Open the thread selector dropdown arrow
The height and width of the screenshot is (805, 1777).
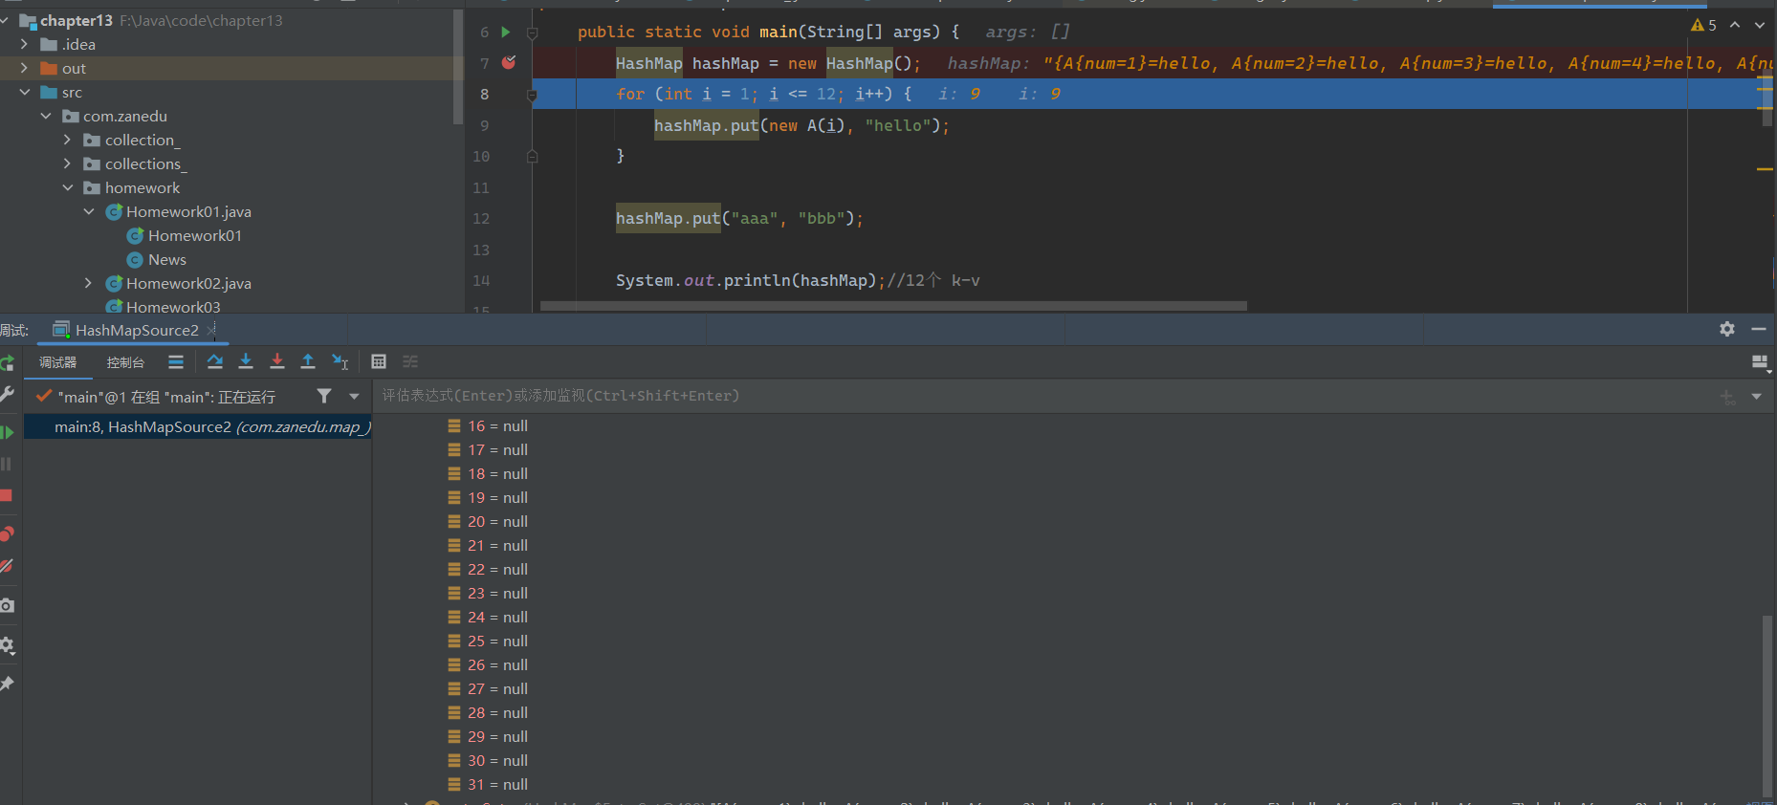point(354,396)
